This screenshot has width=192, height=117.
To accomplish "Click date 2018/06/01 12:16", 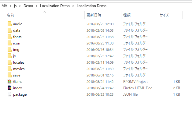I will point(100,75).
